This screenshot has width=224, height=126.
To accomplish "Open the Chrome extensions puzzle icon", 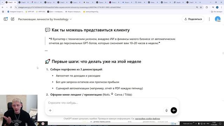I will pyautogui.click(x=207, y=7).
